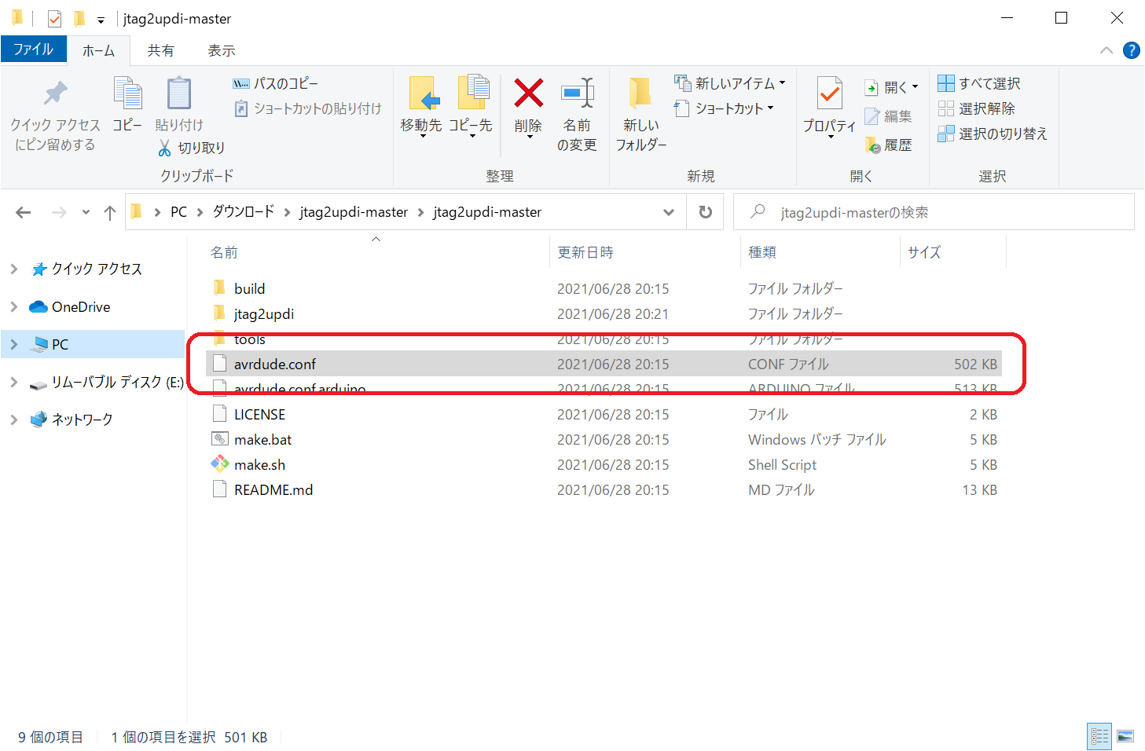1145x751 pixels.
Task: Switch to the View (表示) ribbon tab
Action: tap(221, 50)
